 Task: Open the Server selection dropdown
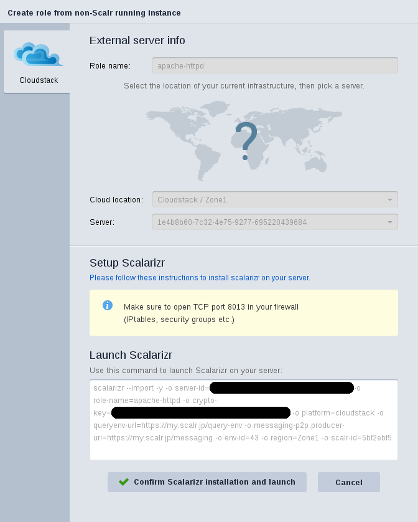275,222
